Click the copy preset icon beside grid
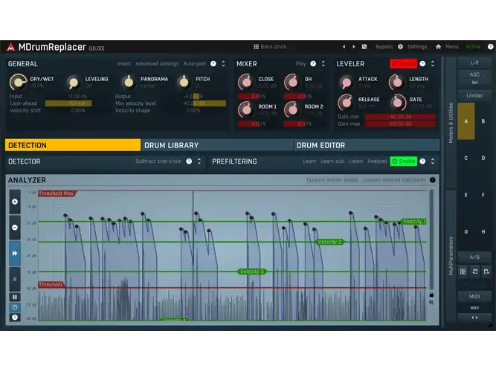Image resolution: width=496 pixels, height=372 pixels. 474,272
